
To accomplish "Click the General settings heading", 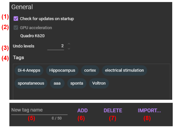I will point(22,7).
